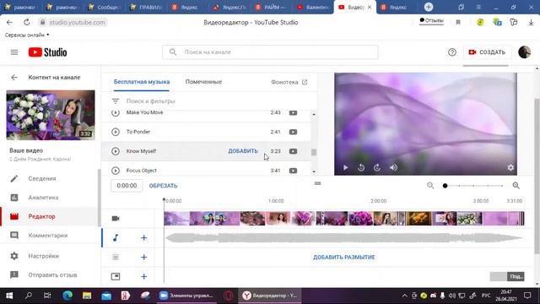Screen dimensions: 540x304
Task: Click the YouTube Studio logo
Action: (47, 52)
